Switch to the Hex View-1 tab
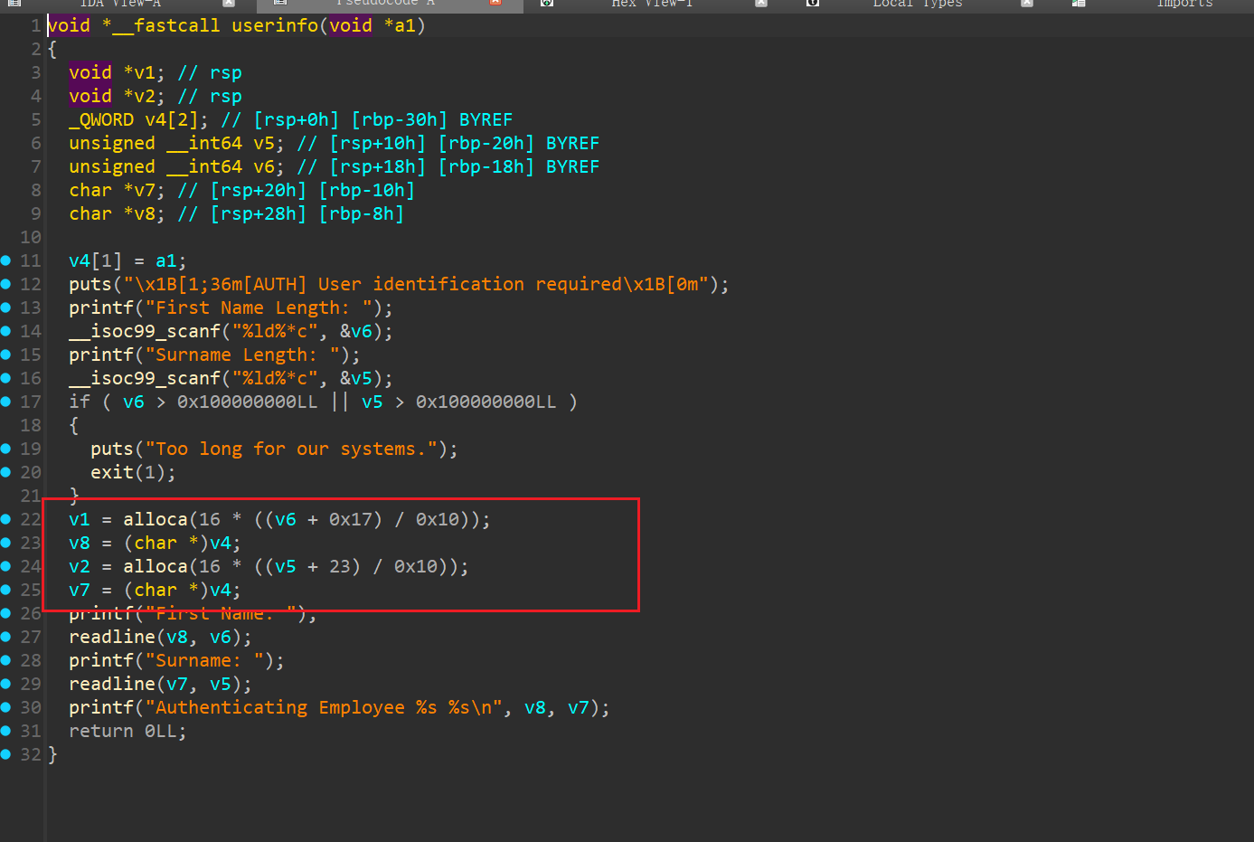 [x=652, y=4]
